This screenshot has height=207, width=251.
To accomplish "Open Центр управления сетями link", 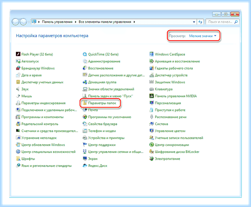I will pos(116,152).
